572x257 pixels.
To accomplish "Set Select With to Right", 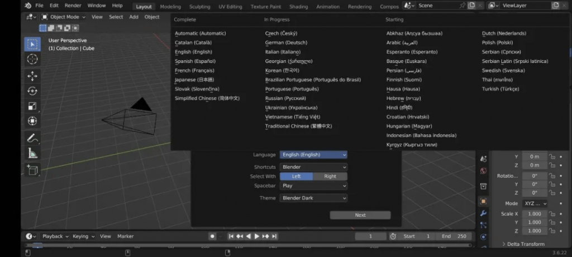I will click(330, 176).
